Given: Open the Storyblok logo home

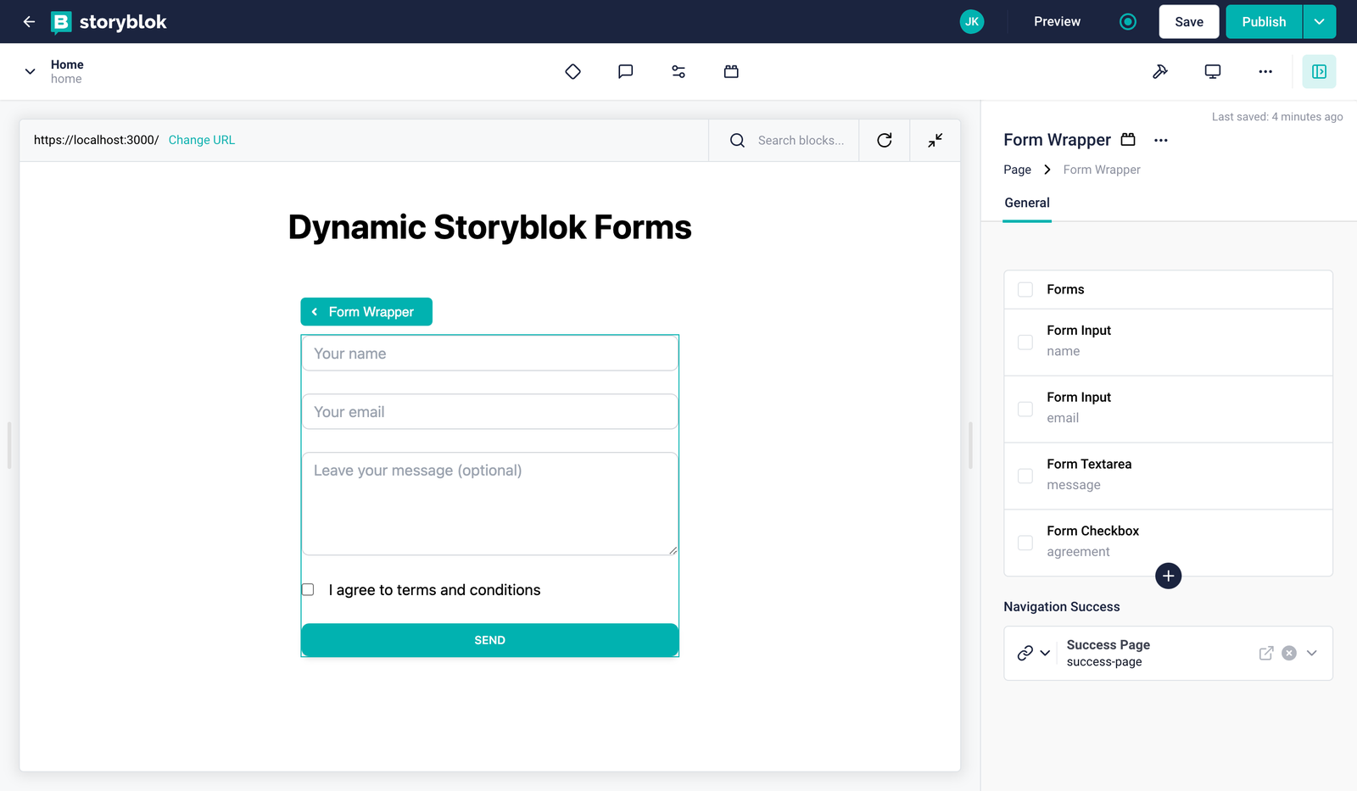Looking at the screenshot, I should tap(109, 22).
